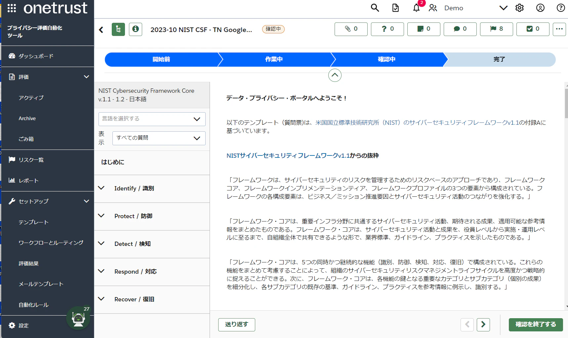Image resolution: width=568 pixels, height=338 pixels.
Task: Open unanswered questions count button
Action: click(387, 29)
